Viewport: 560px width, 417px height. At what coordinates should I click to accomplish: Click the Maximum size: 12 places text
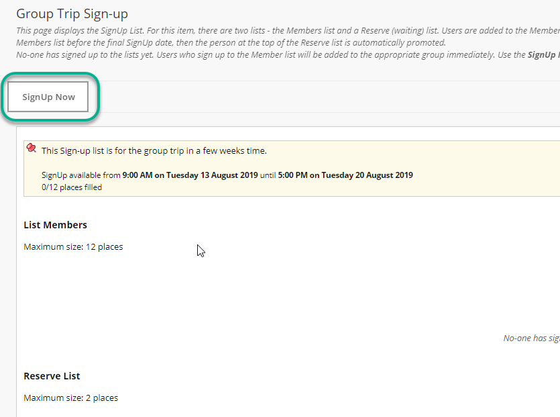point(73,246)
